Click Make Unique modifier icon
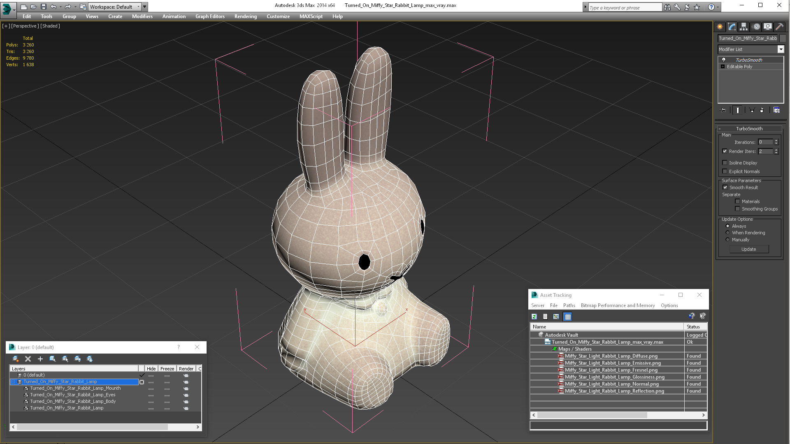 pyautogui.click(x=752, y=110)
